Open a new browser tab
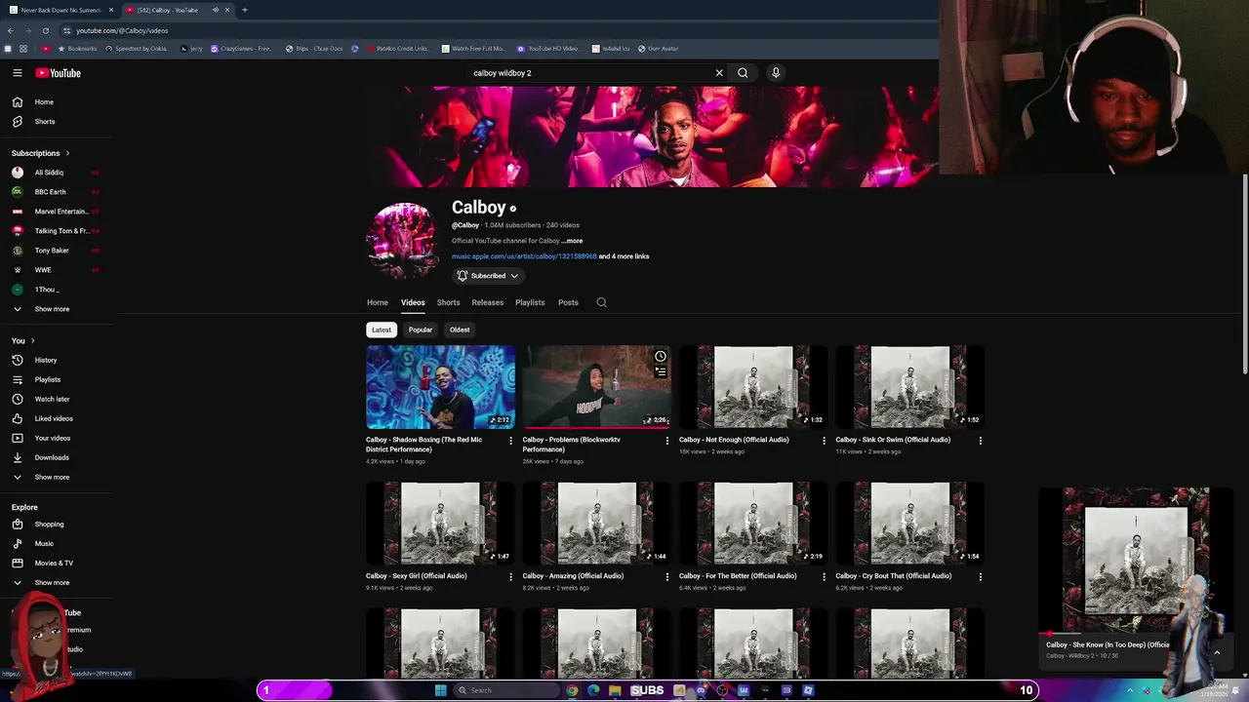Screen dimensions: 1249x702 [x=244, y=10]
